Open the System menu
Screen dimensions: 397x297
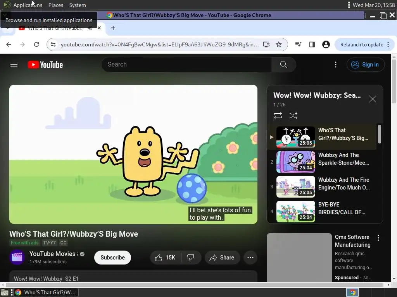click(x=78, y=5)
